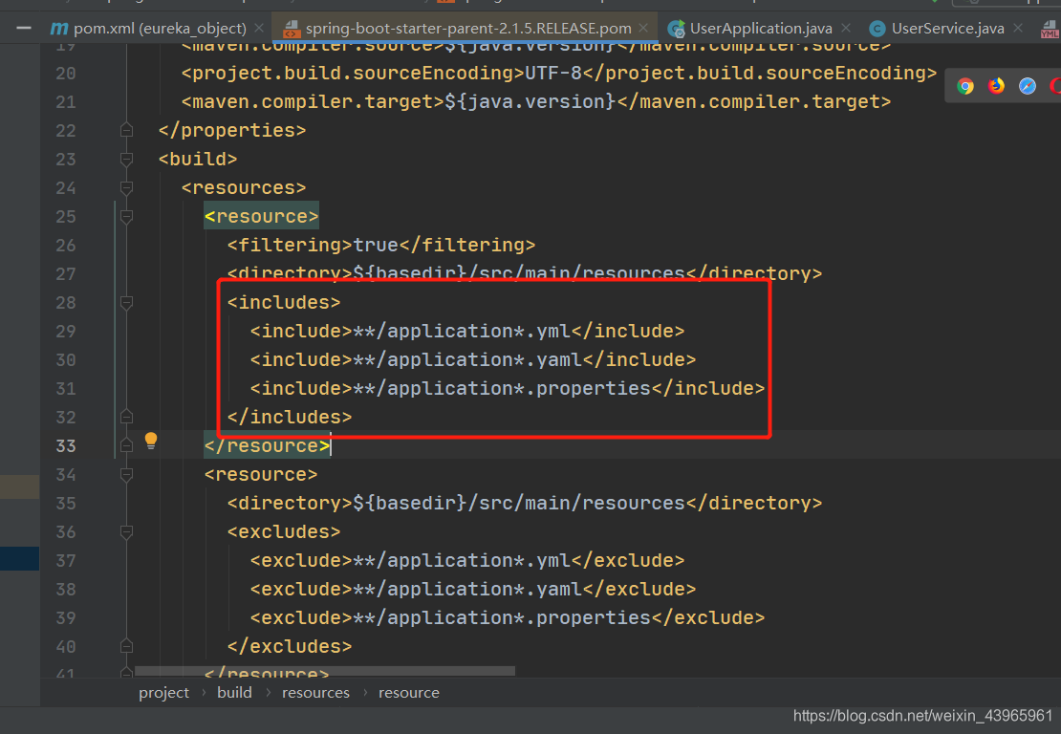Click line number 25 in gutter

(x=66, y=217)
